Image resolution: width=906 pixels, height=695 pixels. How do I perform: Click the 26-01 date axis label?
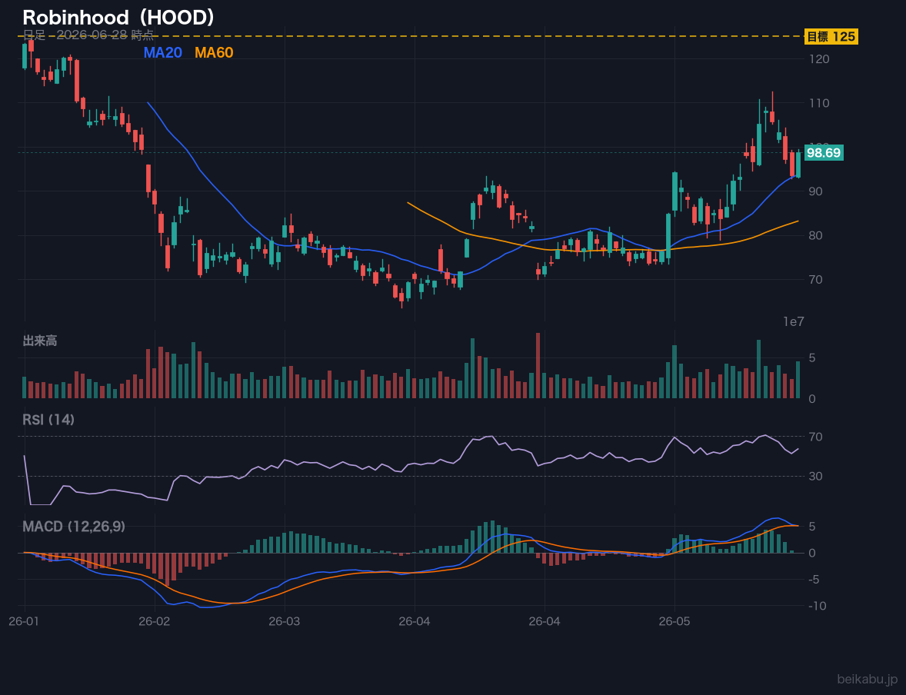pos(24,622)
